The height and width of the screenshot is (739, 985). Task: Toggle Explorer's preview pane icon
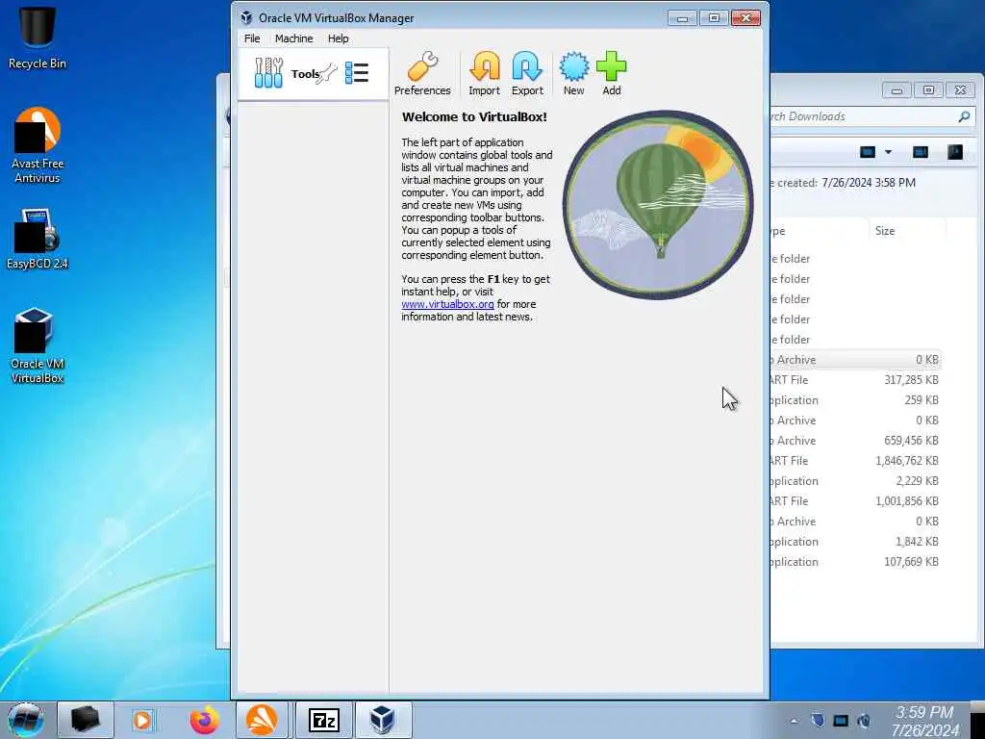(x=921, y=152)
